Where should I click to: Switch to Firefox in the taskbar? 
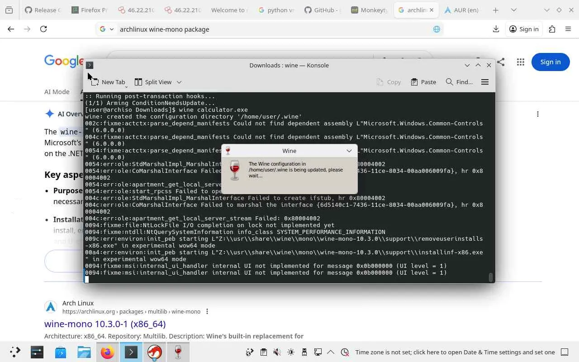(x=108, y=352)
